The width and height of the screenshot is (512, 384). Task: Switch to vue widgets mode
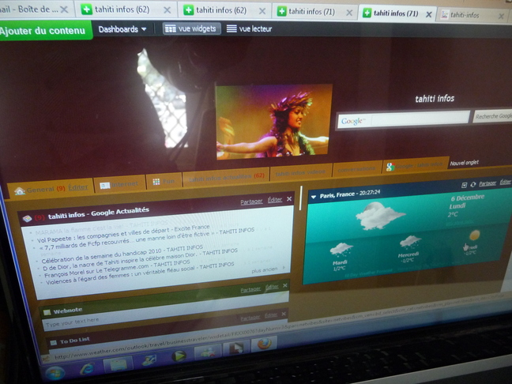[x=190, y=28]
